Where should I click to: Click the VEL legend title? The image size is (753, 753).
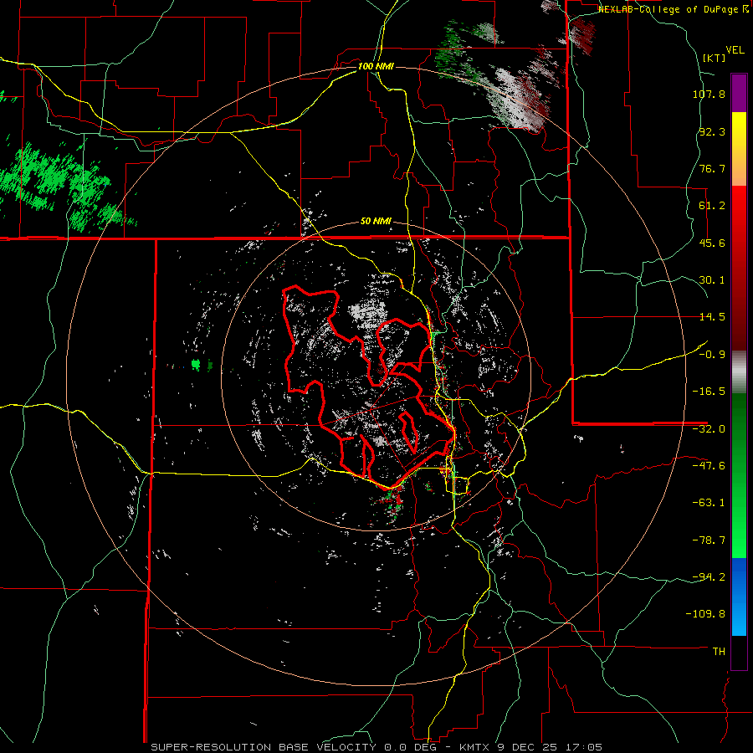click(735, 50)
